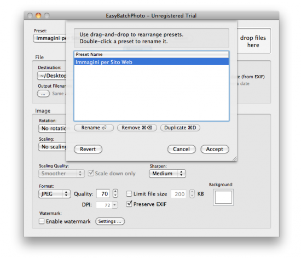The width and height of the screenshot is (301, 258).
Task: Enable the Limit file size checkbox
Action: [129, 194]
